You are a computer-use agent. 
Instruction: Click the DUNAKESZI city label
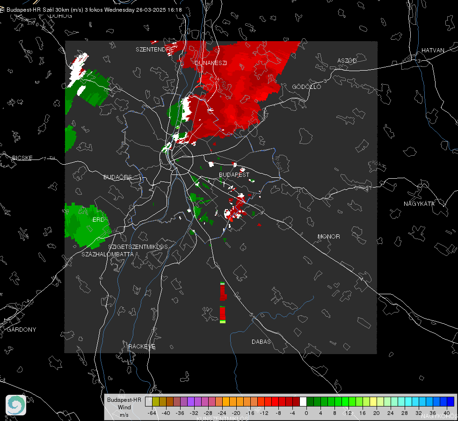(x=211, y=63)
